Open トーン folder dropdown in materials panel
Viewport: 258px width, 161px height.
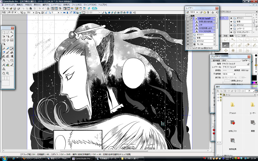255,95
